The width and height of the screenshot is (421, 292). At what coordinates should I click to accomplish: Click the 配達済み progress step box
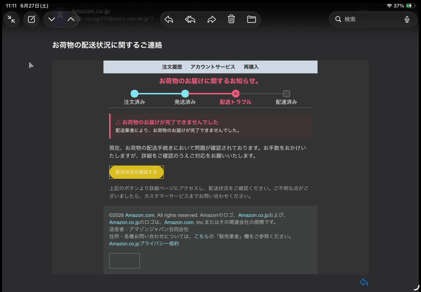(287, 93)
